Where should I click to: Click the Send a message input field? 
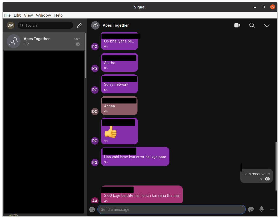click(171, 209)
